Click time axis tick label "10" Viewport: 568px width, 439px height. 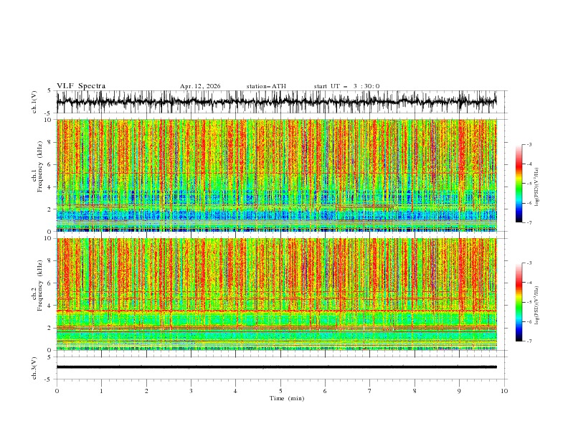[x=504, y=391]
